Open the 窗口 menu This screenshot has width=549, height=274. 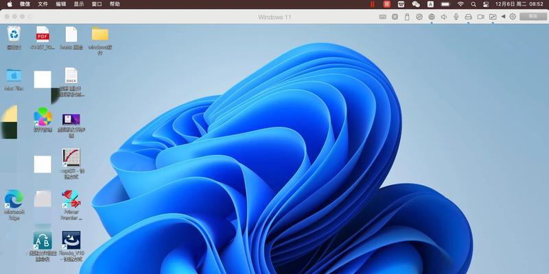point(97,4)
